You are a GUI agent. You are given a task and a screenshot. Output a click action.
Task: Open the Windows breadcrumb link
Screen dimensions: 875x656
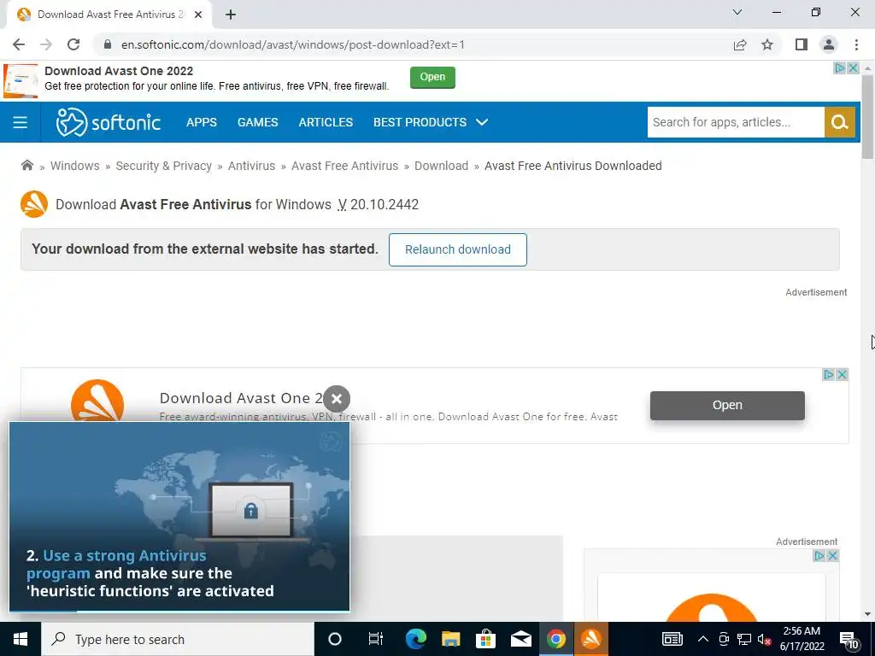click(x=75, y=166)
